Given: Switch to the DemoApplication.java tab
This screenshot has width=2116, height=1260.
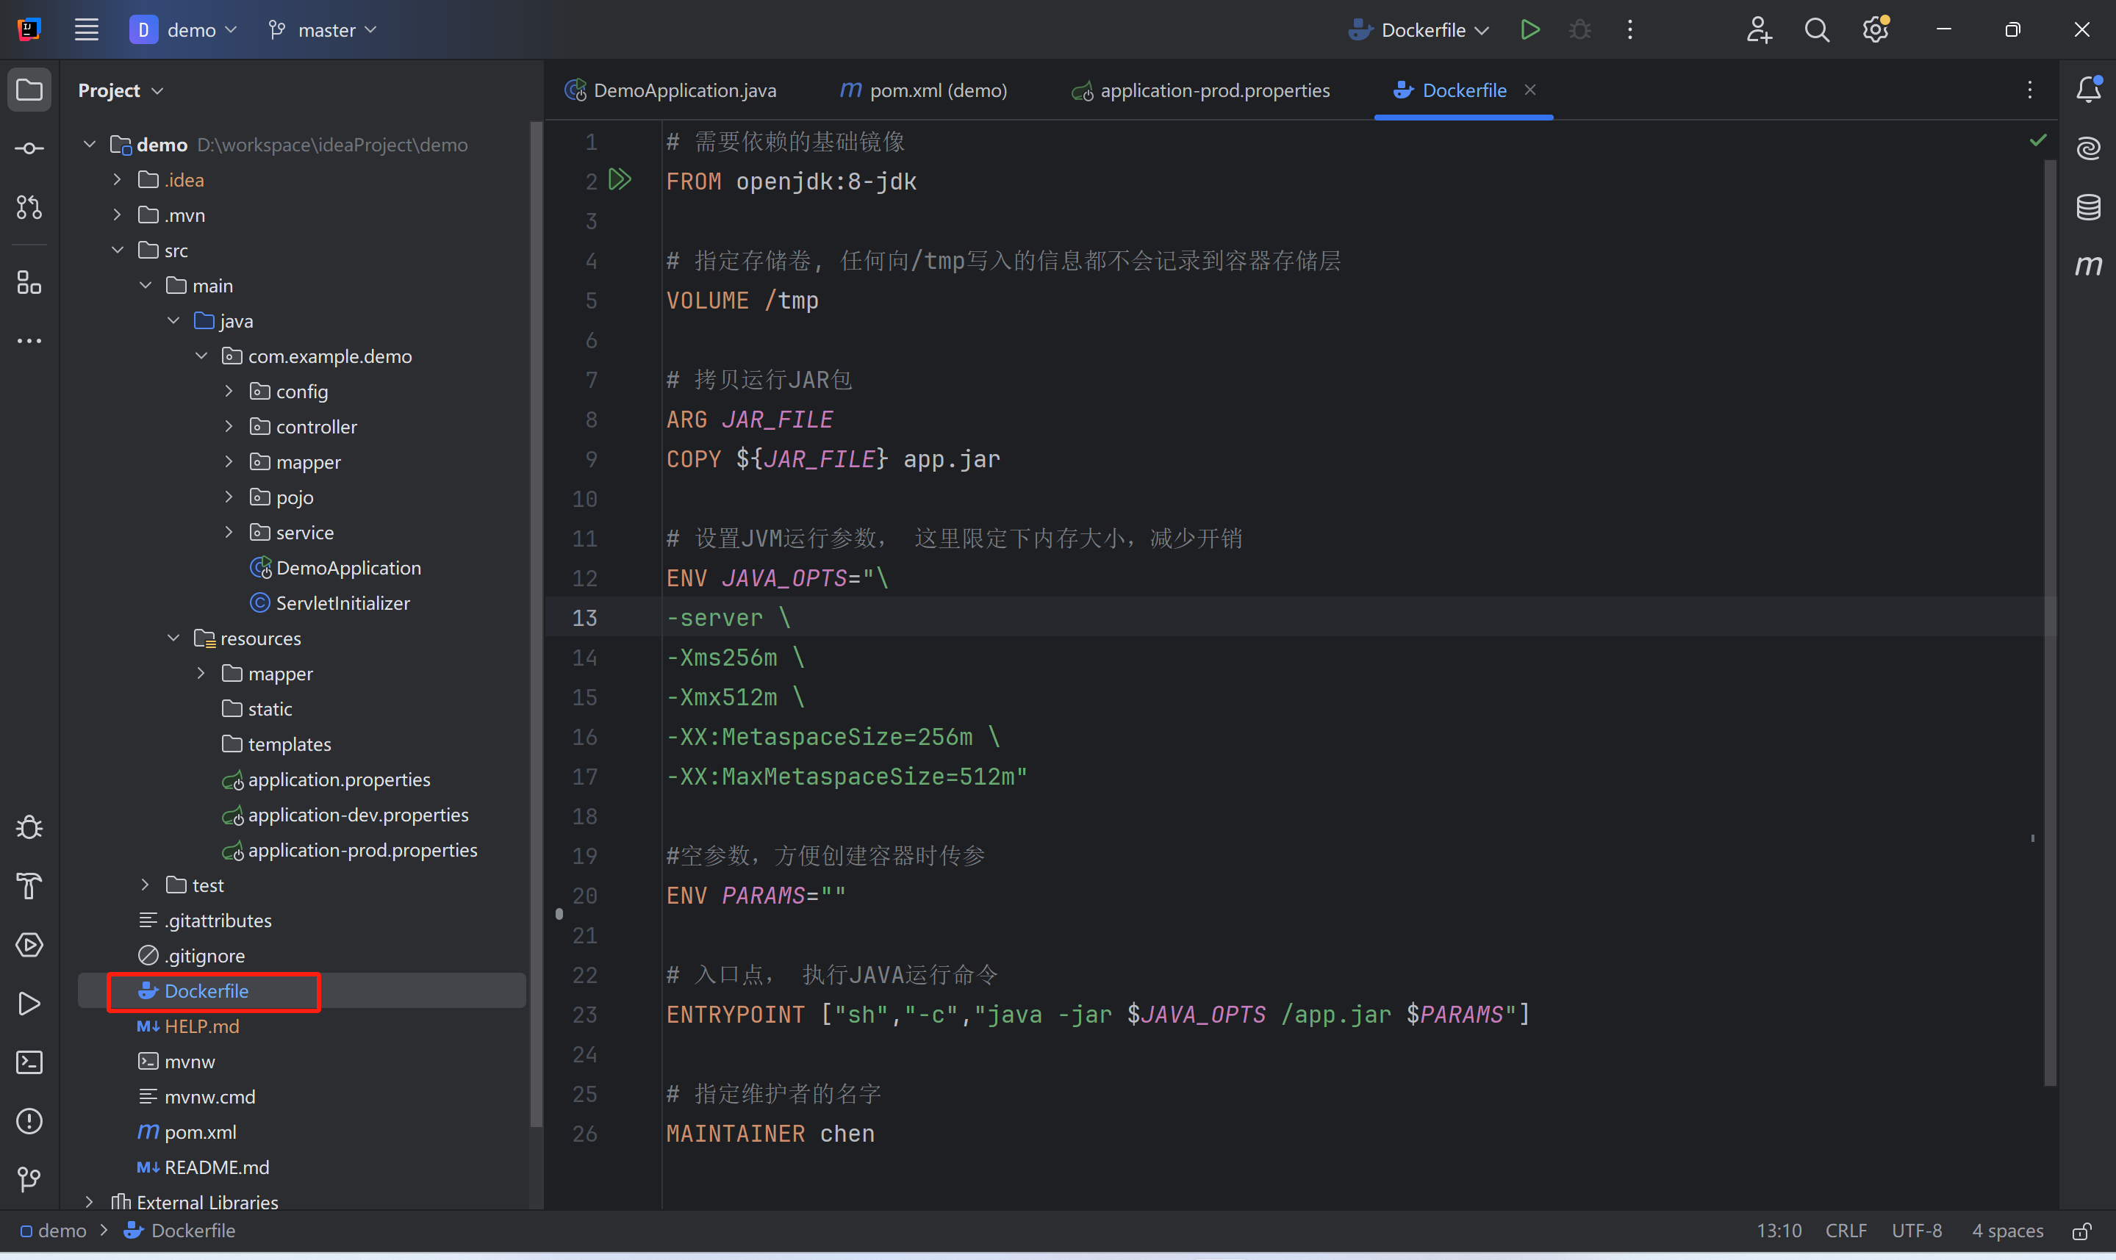Looking at the screenshot, I should click(671, 90).
